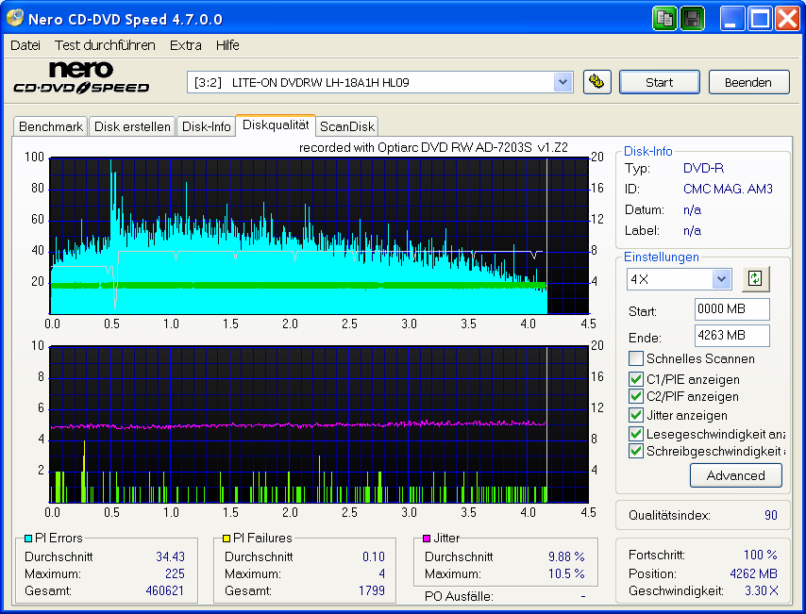Switch to the ScanDisk tab
This screenshot has height=614, width=806.
(346, 125)
